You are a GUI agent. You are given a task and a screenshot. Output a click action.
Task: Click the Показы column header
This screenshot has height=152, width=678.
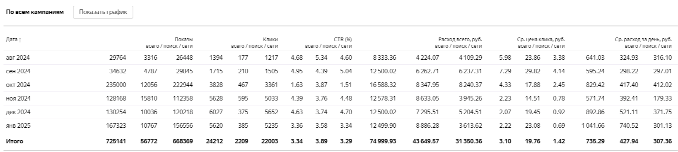coord(183,40)
